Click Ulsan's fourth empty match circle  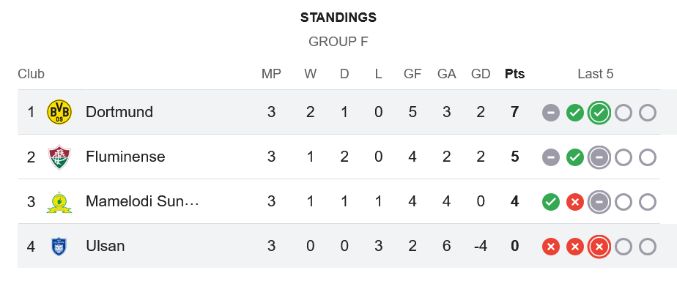point(624,247)
